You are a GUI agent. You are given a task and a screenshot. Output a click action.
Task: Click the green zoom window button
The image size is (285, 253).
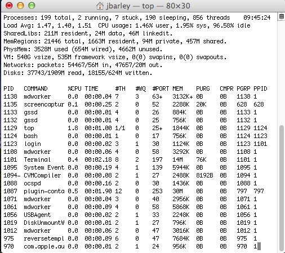(32, 6)
